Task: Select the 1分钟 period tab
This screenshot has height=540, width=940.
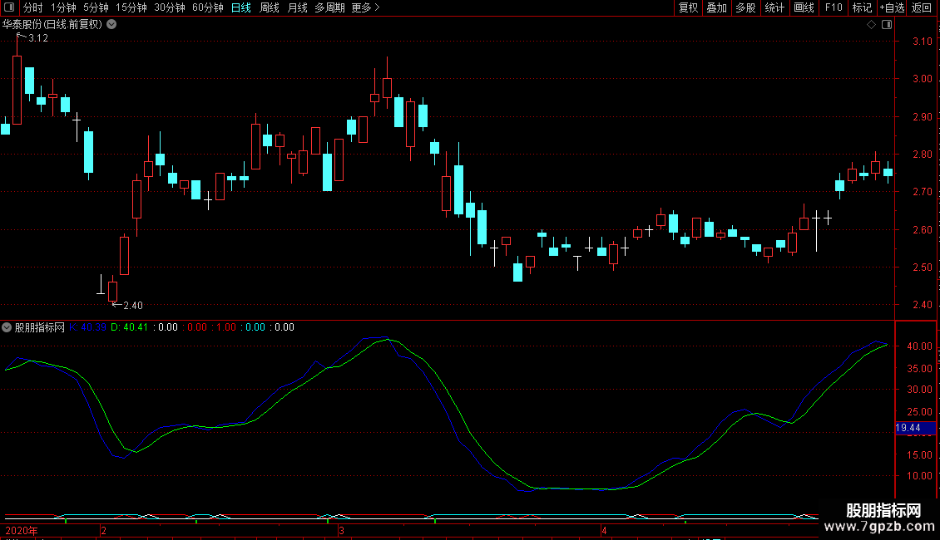Action: tap(63, 7)
